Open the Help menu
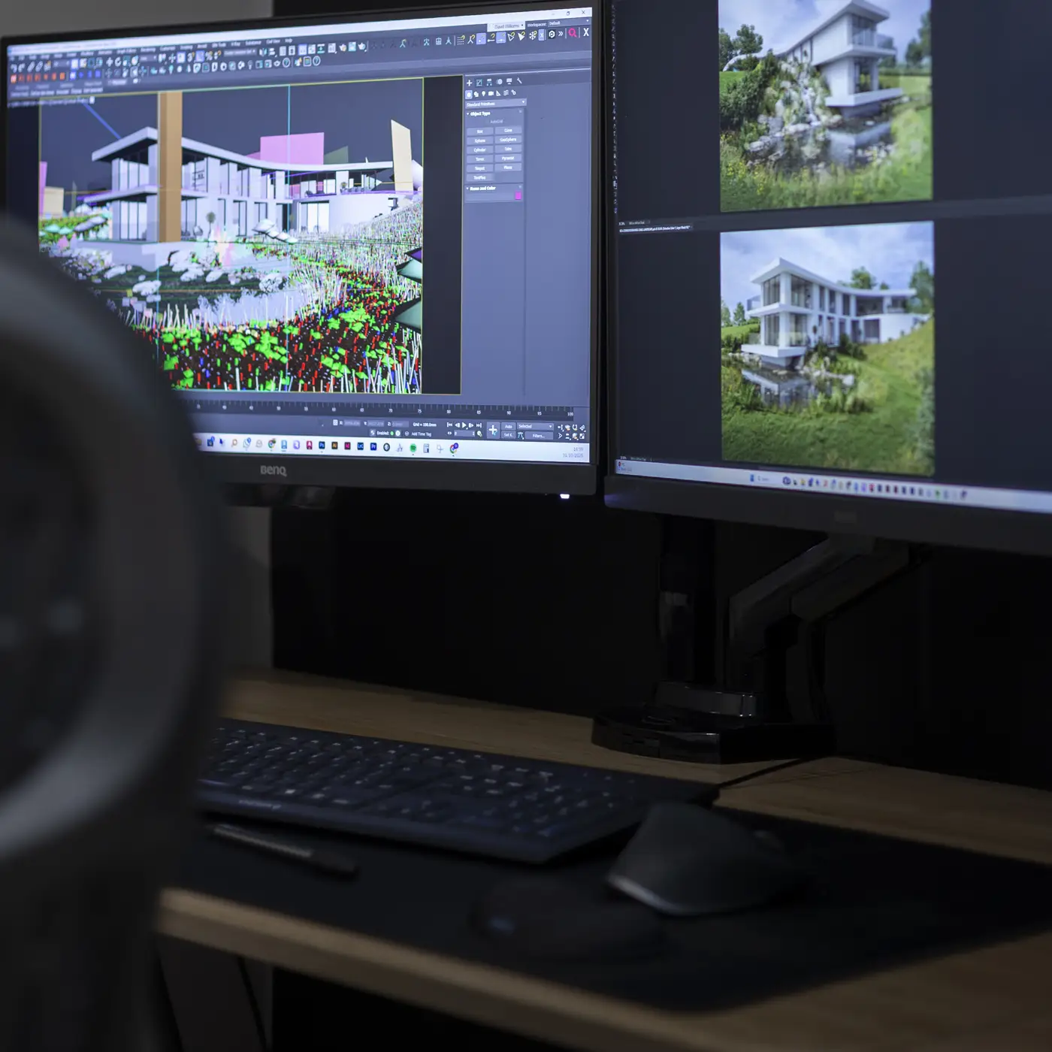The image size is (1052, 1052). (x=289, y=41)
